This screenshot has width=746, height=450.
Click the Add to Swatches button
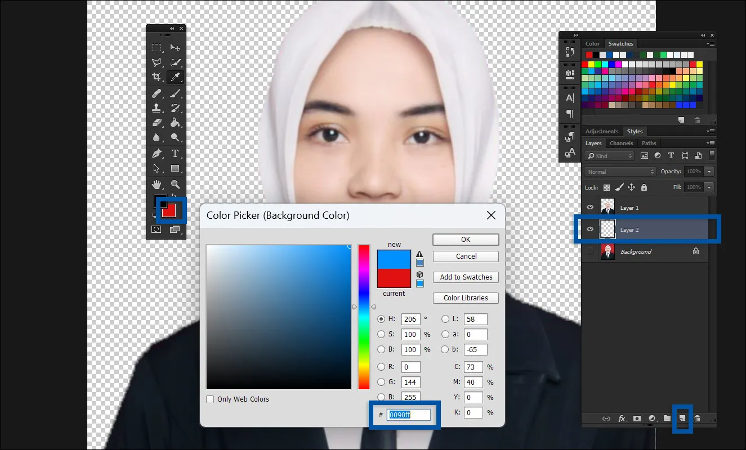pos(466,277)
